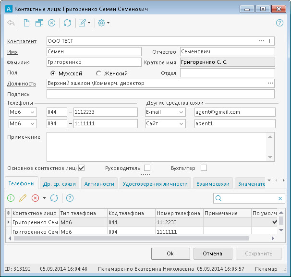Click the info icon in Контрагент field
The height and width of the screenshot is (277, 291).
pyautogui.click(x=270, y=41)
